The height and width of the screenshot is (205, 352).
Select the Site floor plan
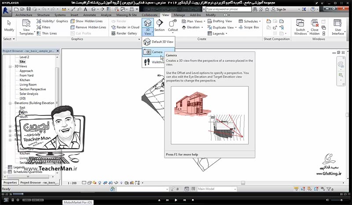[22, 61]
